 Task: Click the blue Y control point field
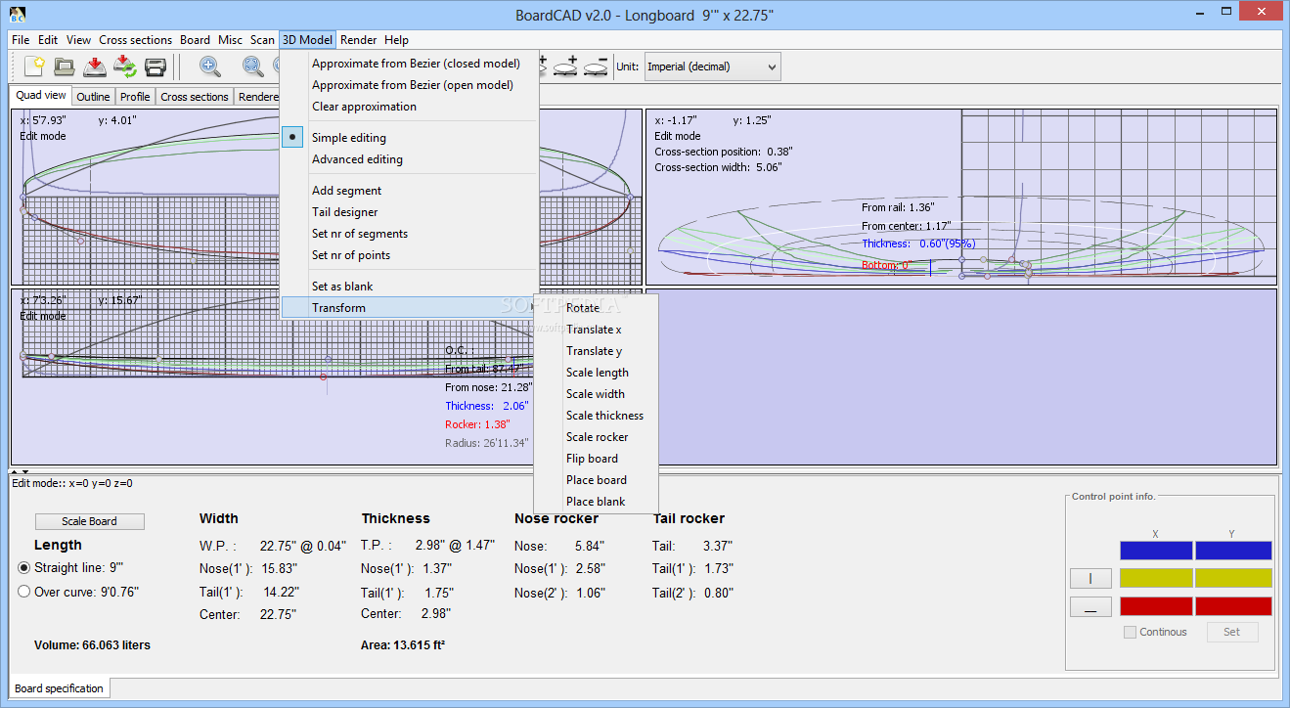(x=1233, y=551)
